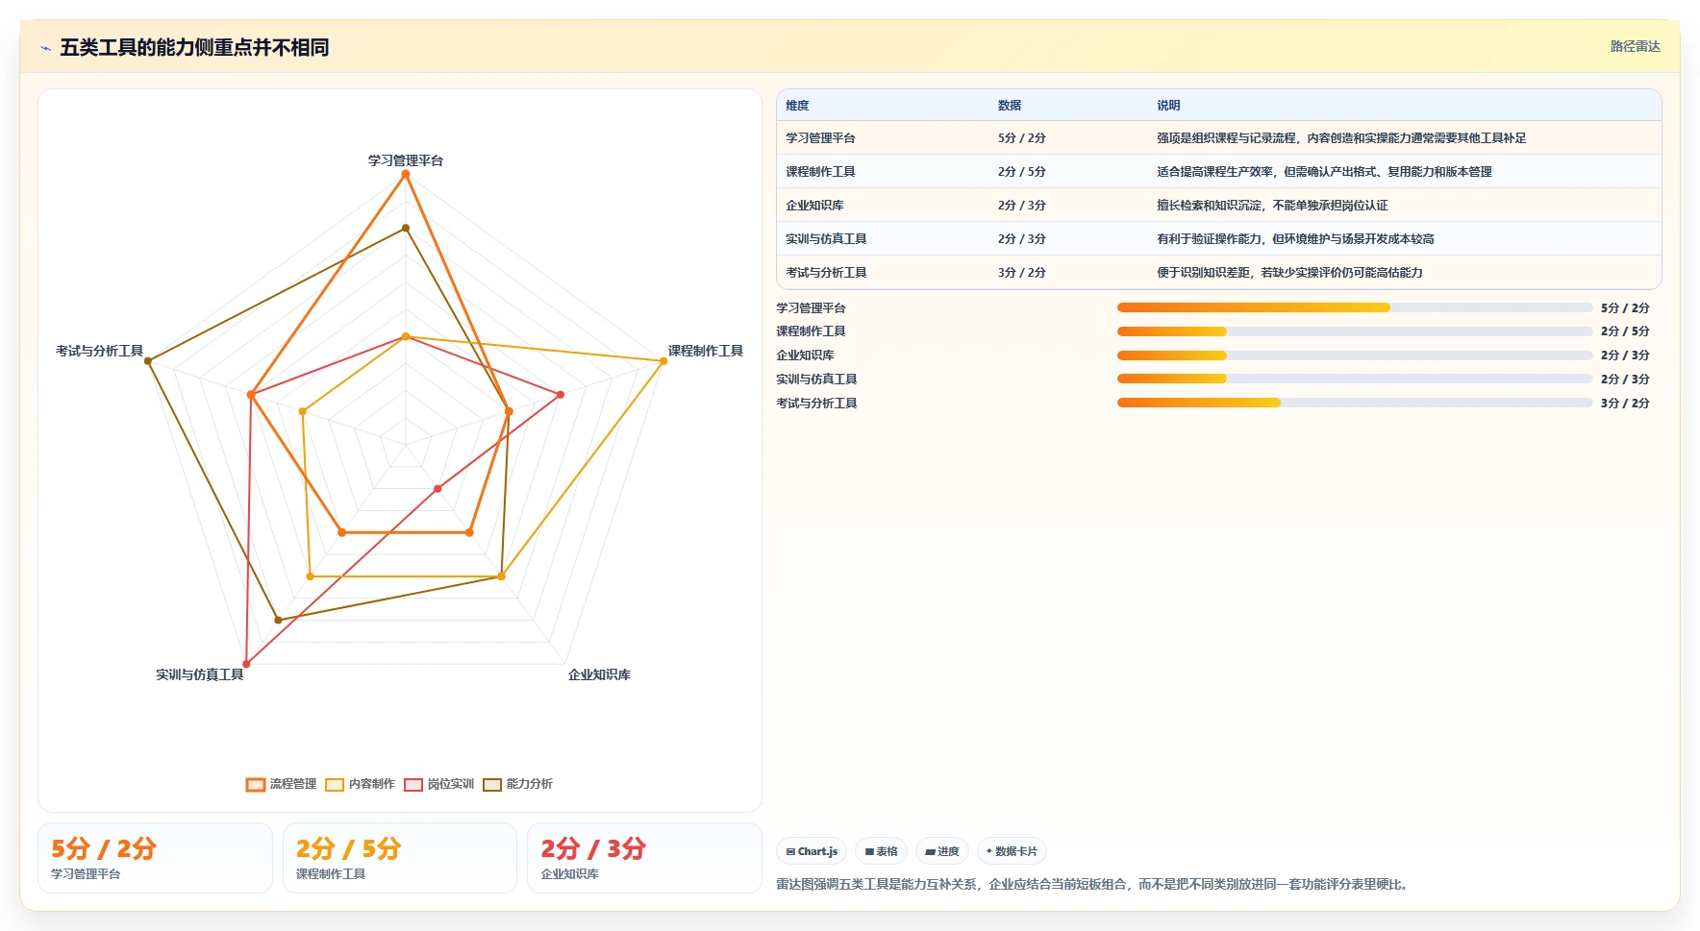Select the 企业知识库 table row cell
The image size is (1700, 931).
click(x=814, y=206)
